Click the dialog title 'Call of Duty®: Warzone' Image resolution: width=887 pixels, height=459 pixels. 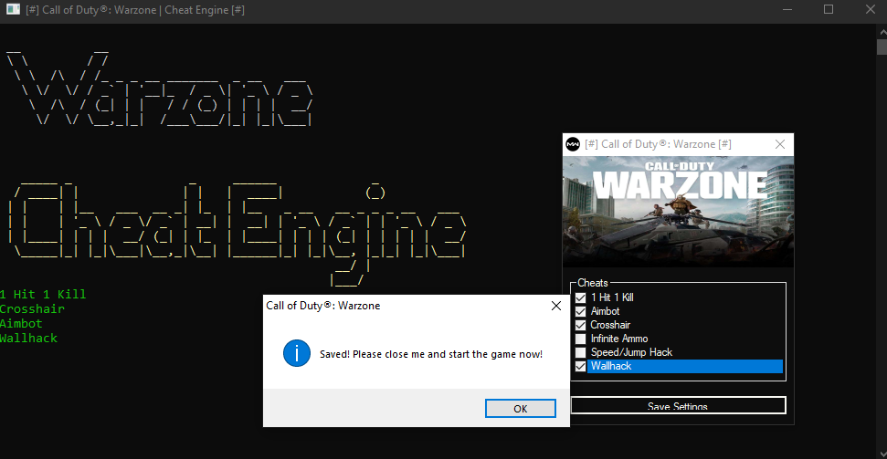pos(323,306)
